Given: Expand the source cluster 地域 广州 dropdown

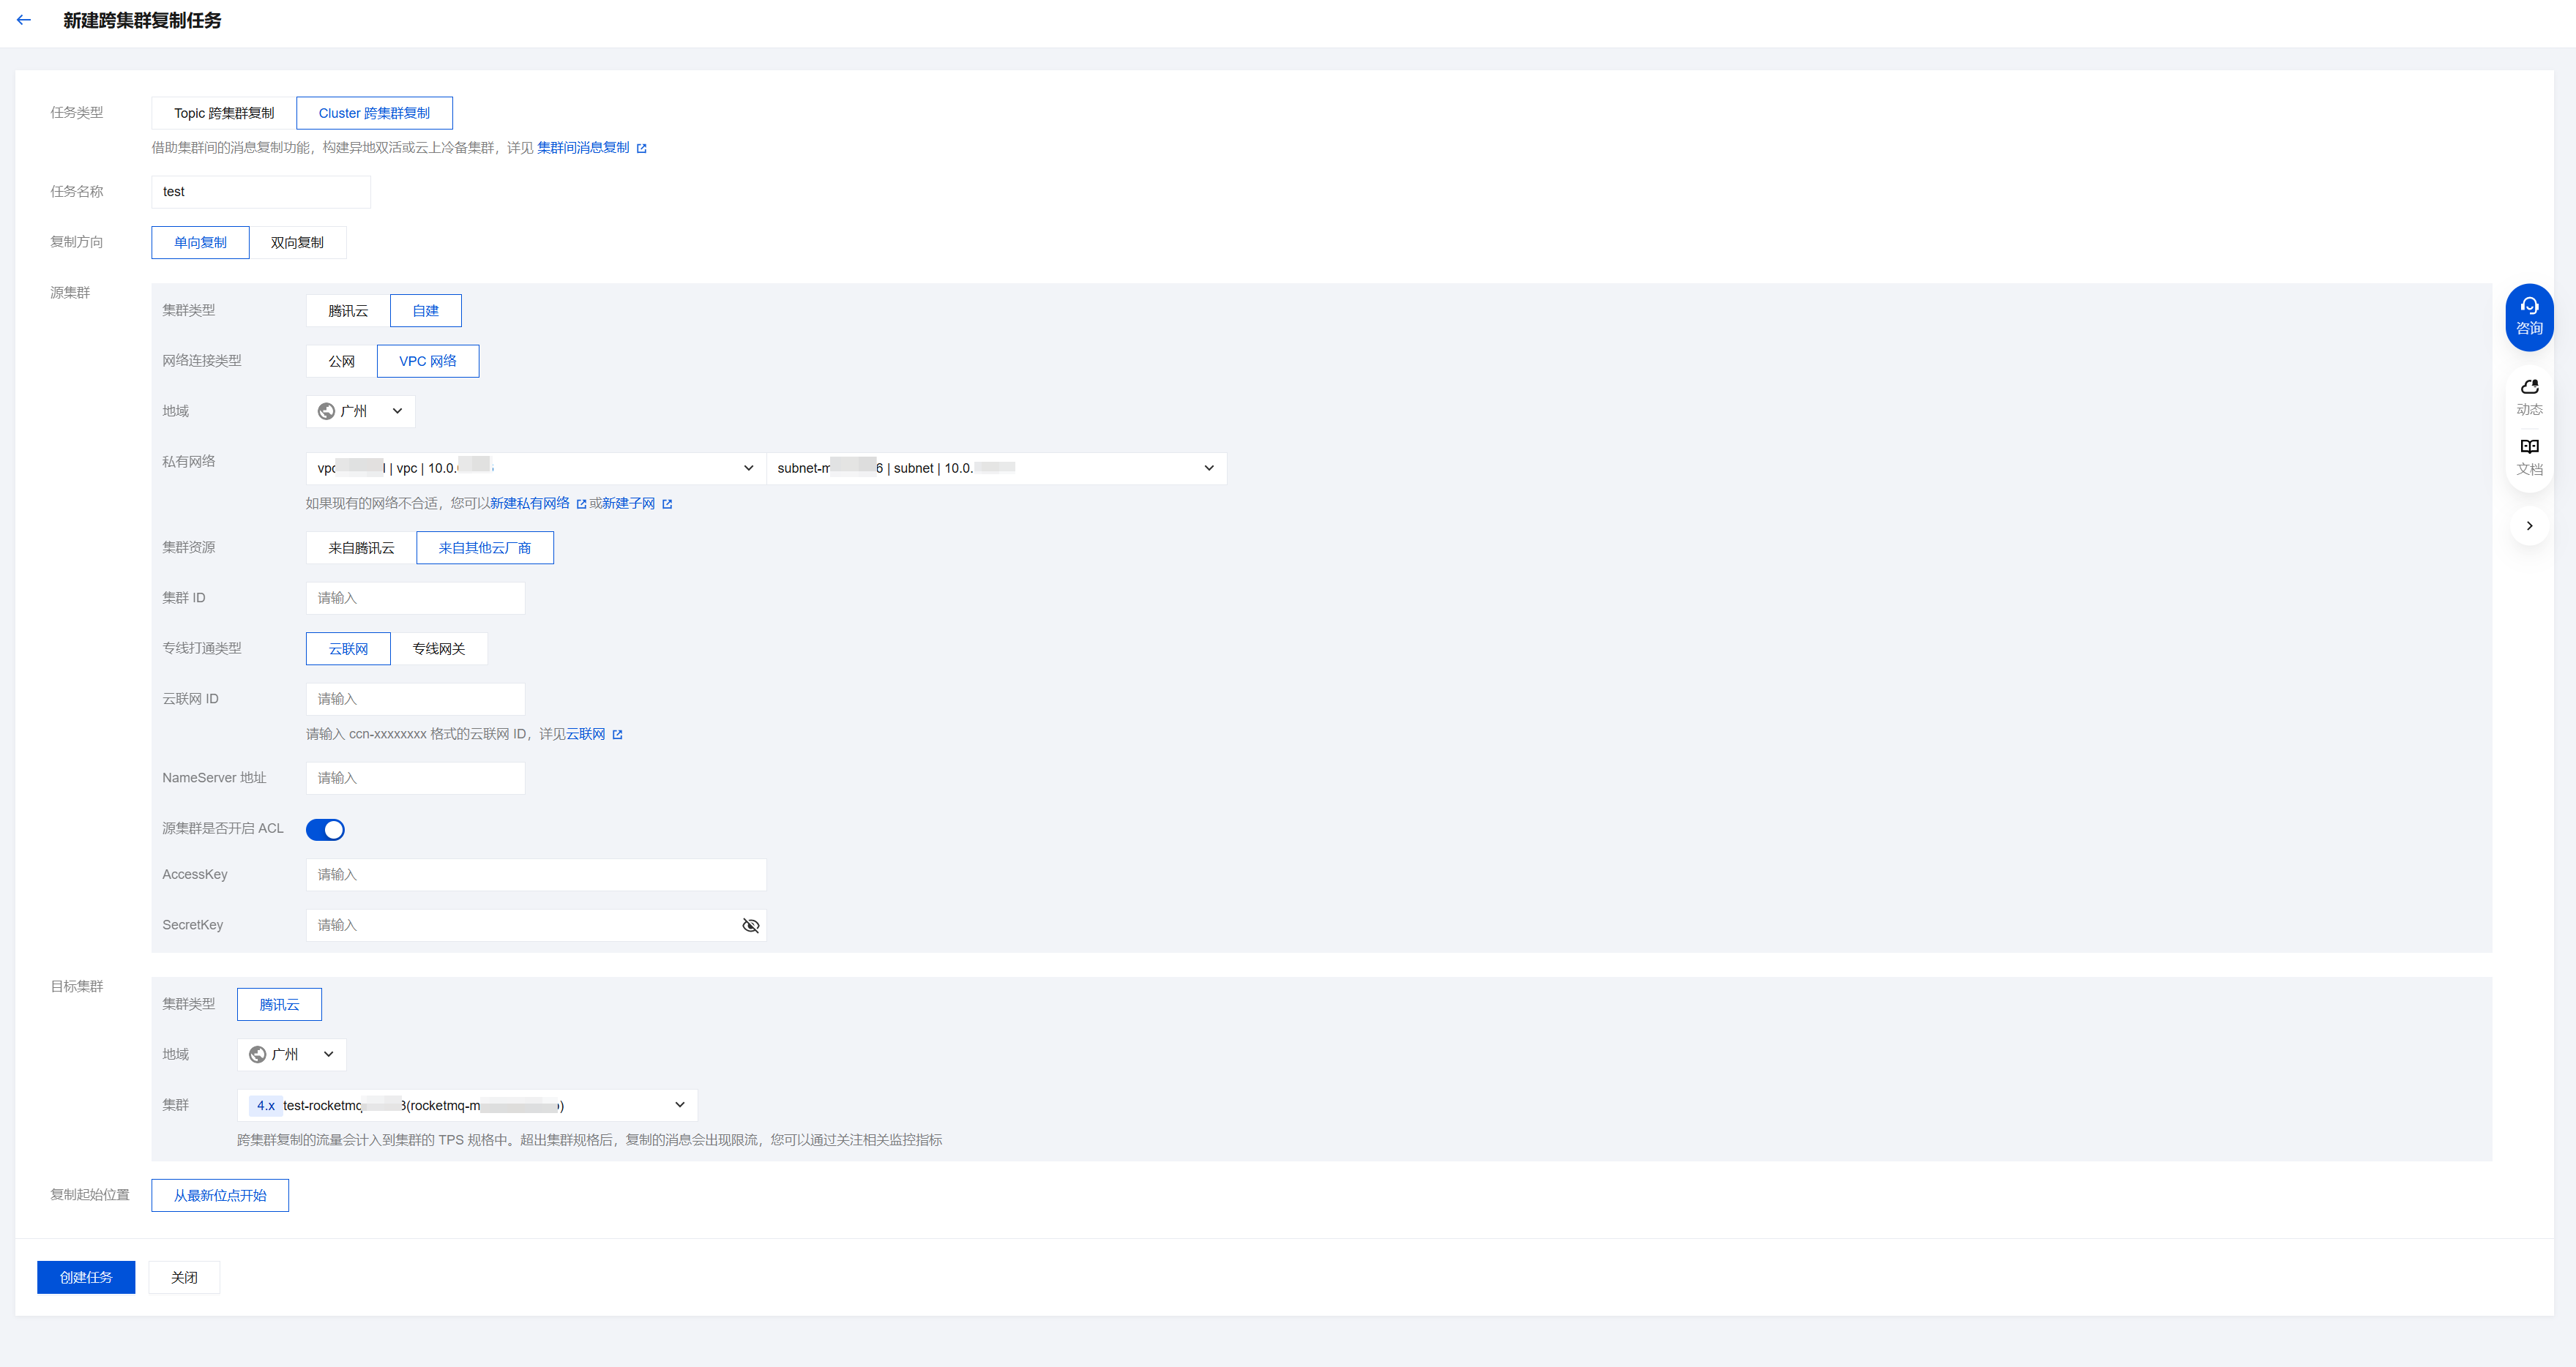Looking at the screenshot, I should (x=360, y=412).
